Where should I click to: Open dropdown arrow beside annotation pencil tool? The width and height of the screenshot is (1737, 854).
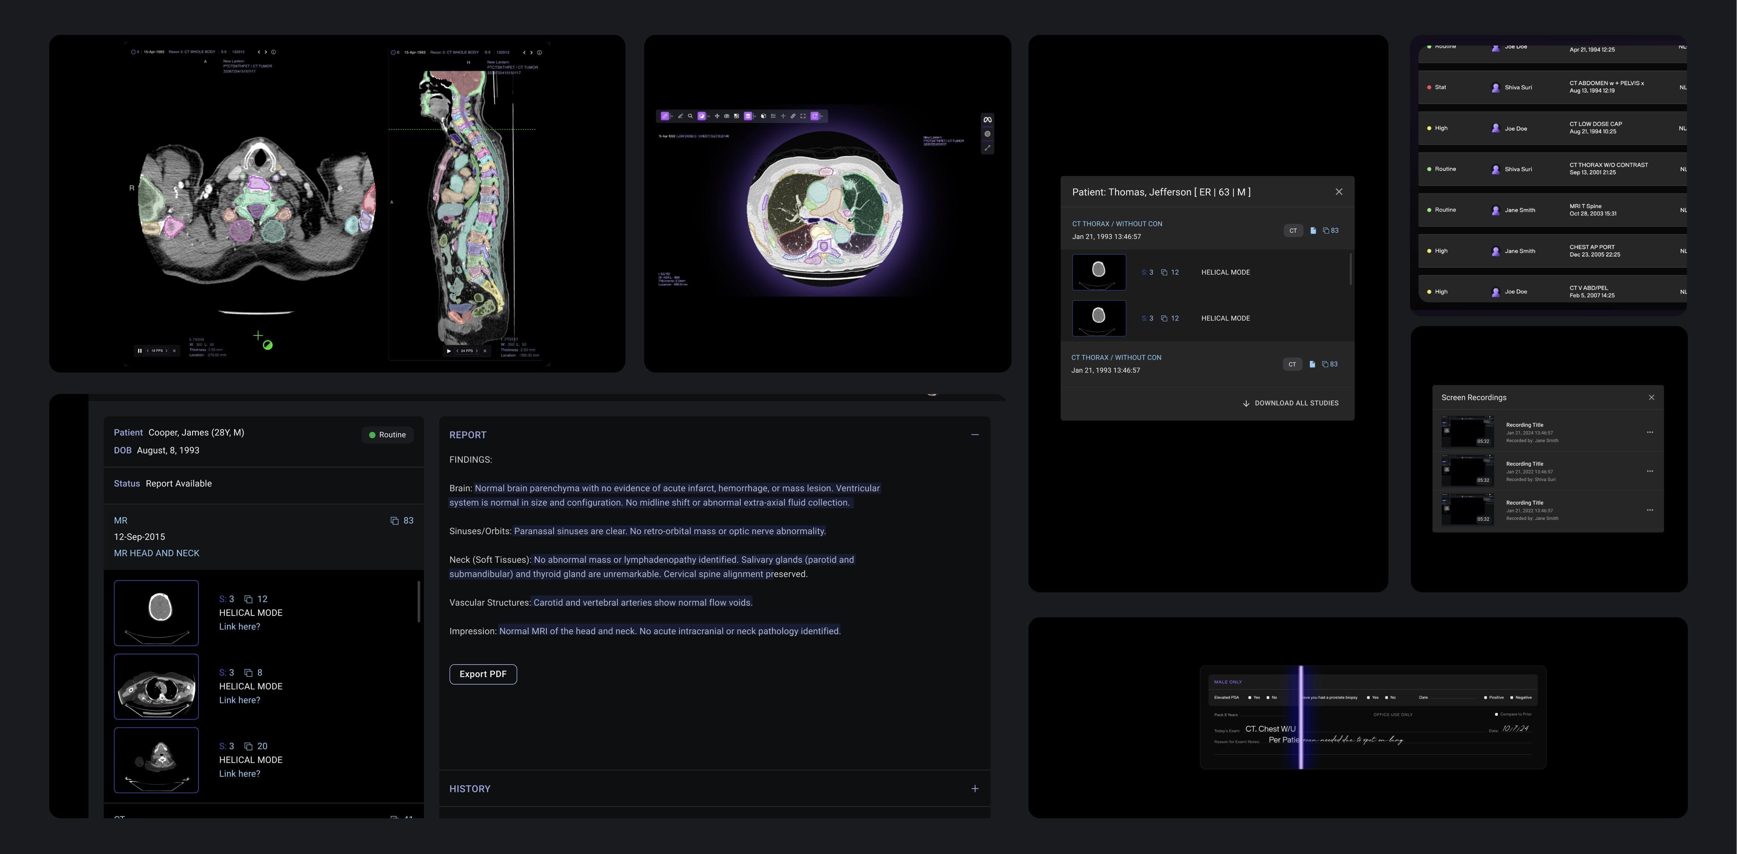[672, 117]
